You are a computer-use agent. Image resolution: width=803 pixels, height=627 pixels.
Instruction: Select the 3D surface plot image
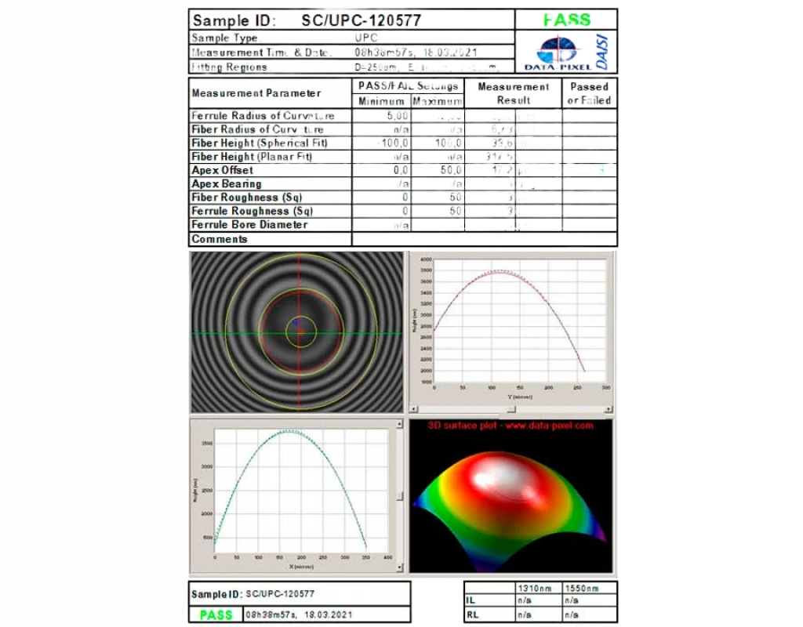coord(511,495)
